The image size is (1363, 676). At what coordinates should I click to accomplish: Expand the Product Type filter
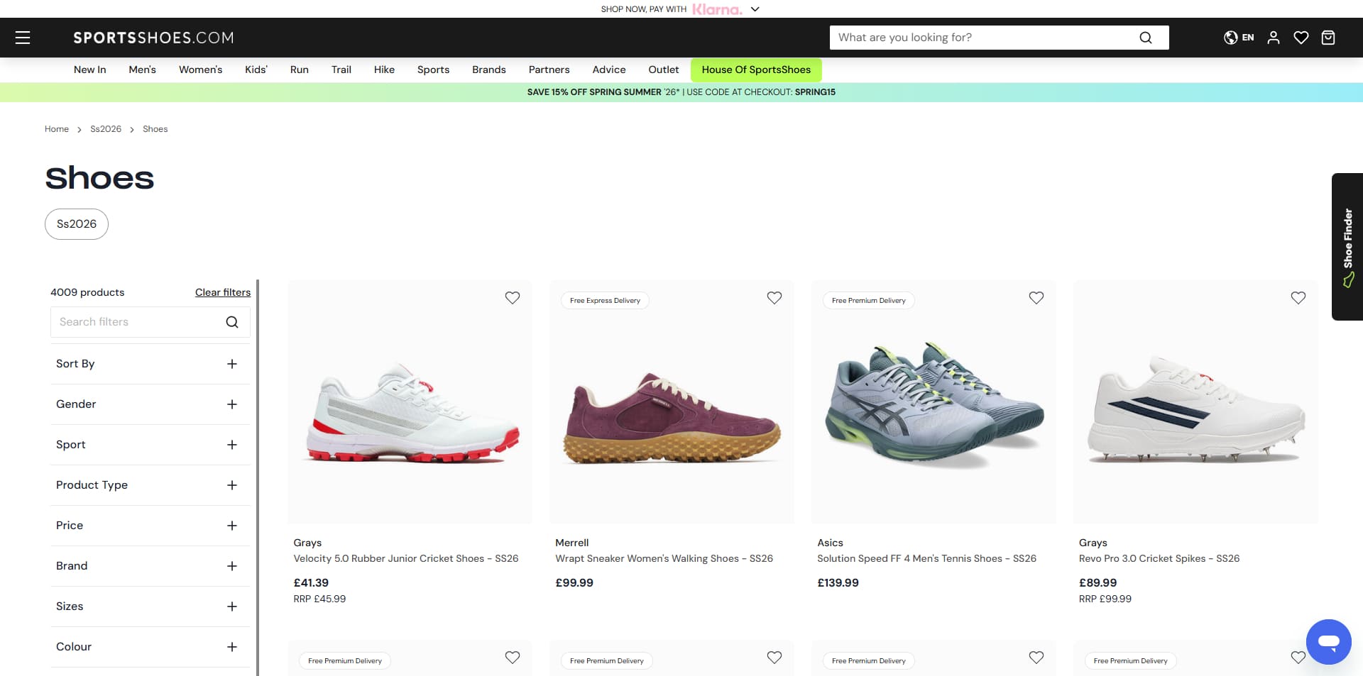pyautogui.click(x=150, y=485)
